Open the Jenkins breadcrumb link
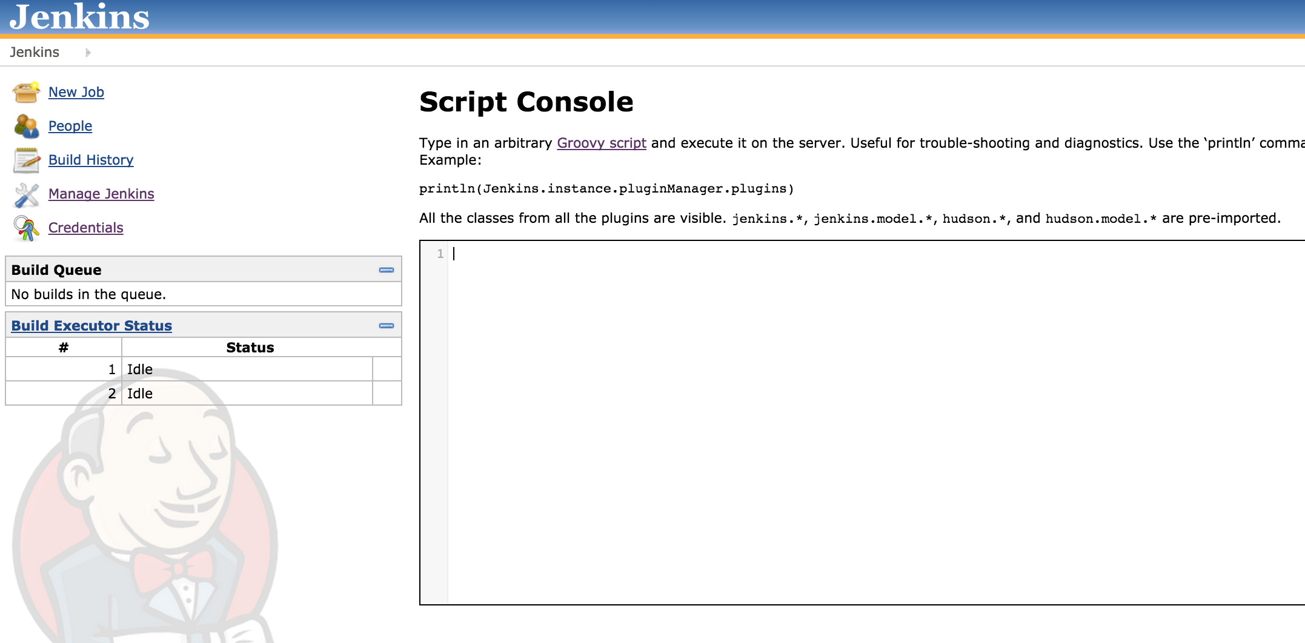This screenshot has height=643, width=1305. (34, 52)
